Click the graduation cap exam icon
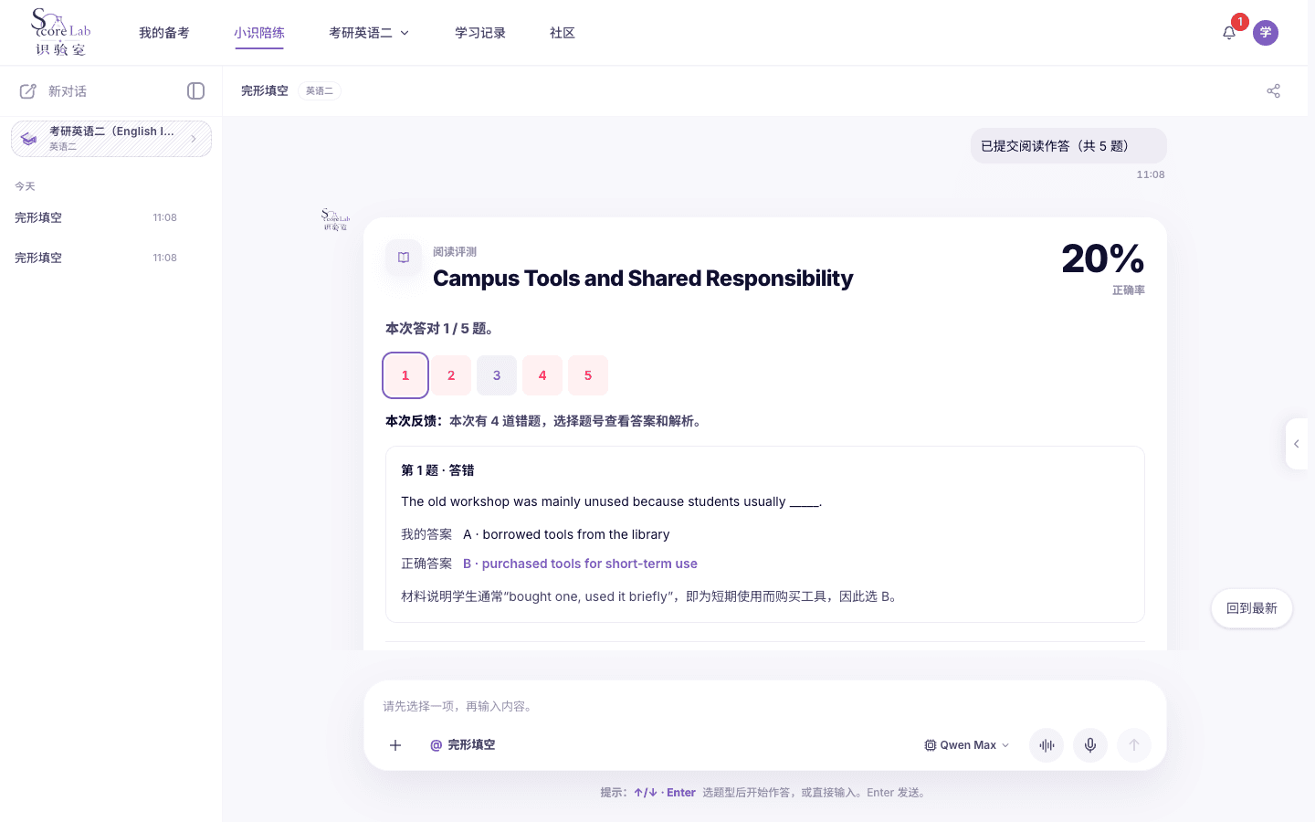Screen dimensions: 1315x822 tap(29, 139)
